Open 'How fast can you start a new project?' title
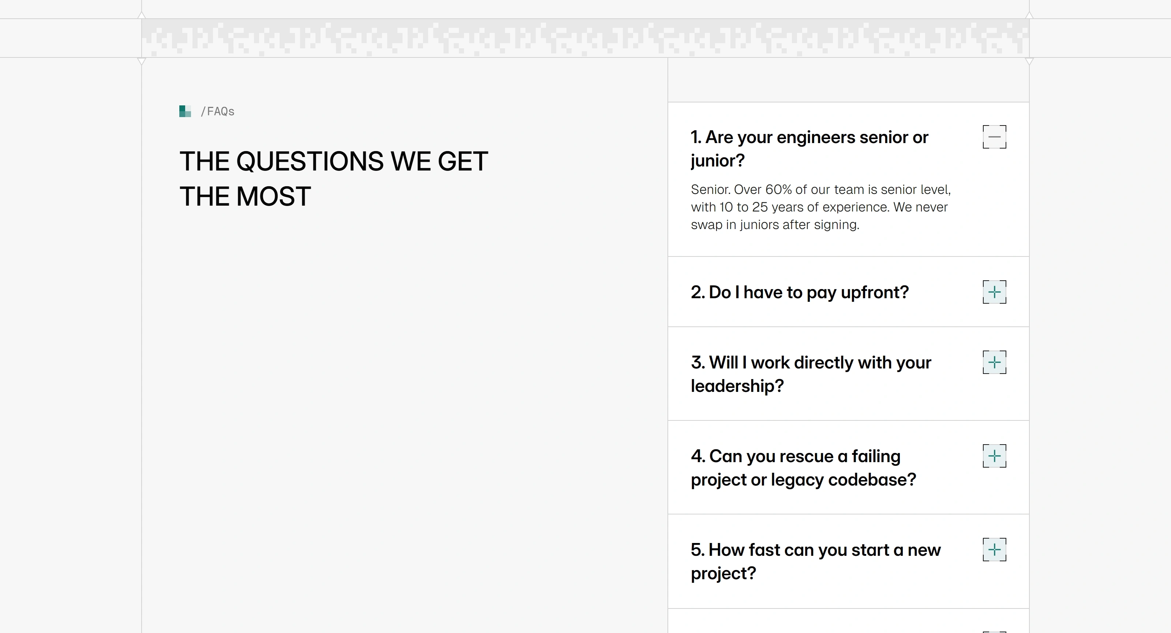The height and width of the screenshot is (633, 1171). tap(816, 561)
